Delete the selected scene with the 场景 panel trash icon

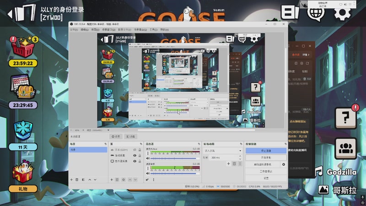(77, 179)
